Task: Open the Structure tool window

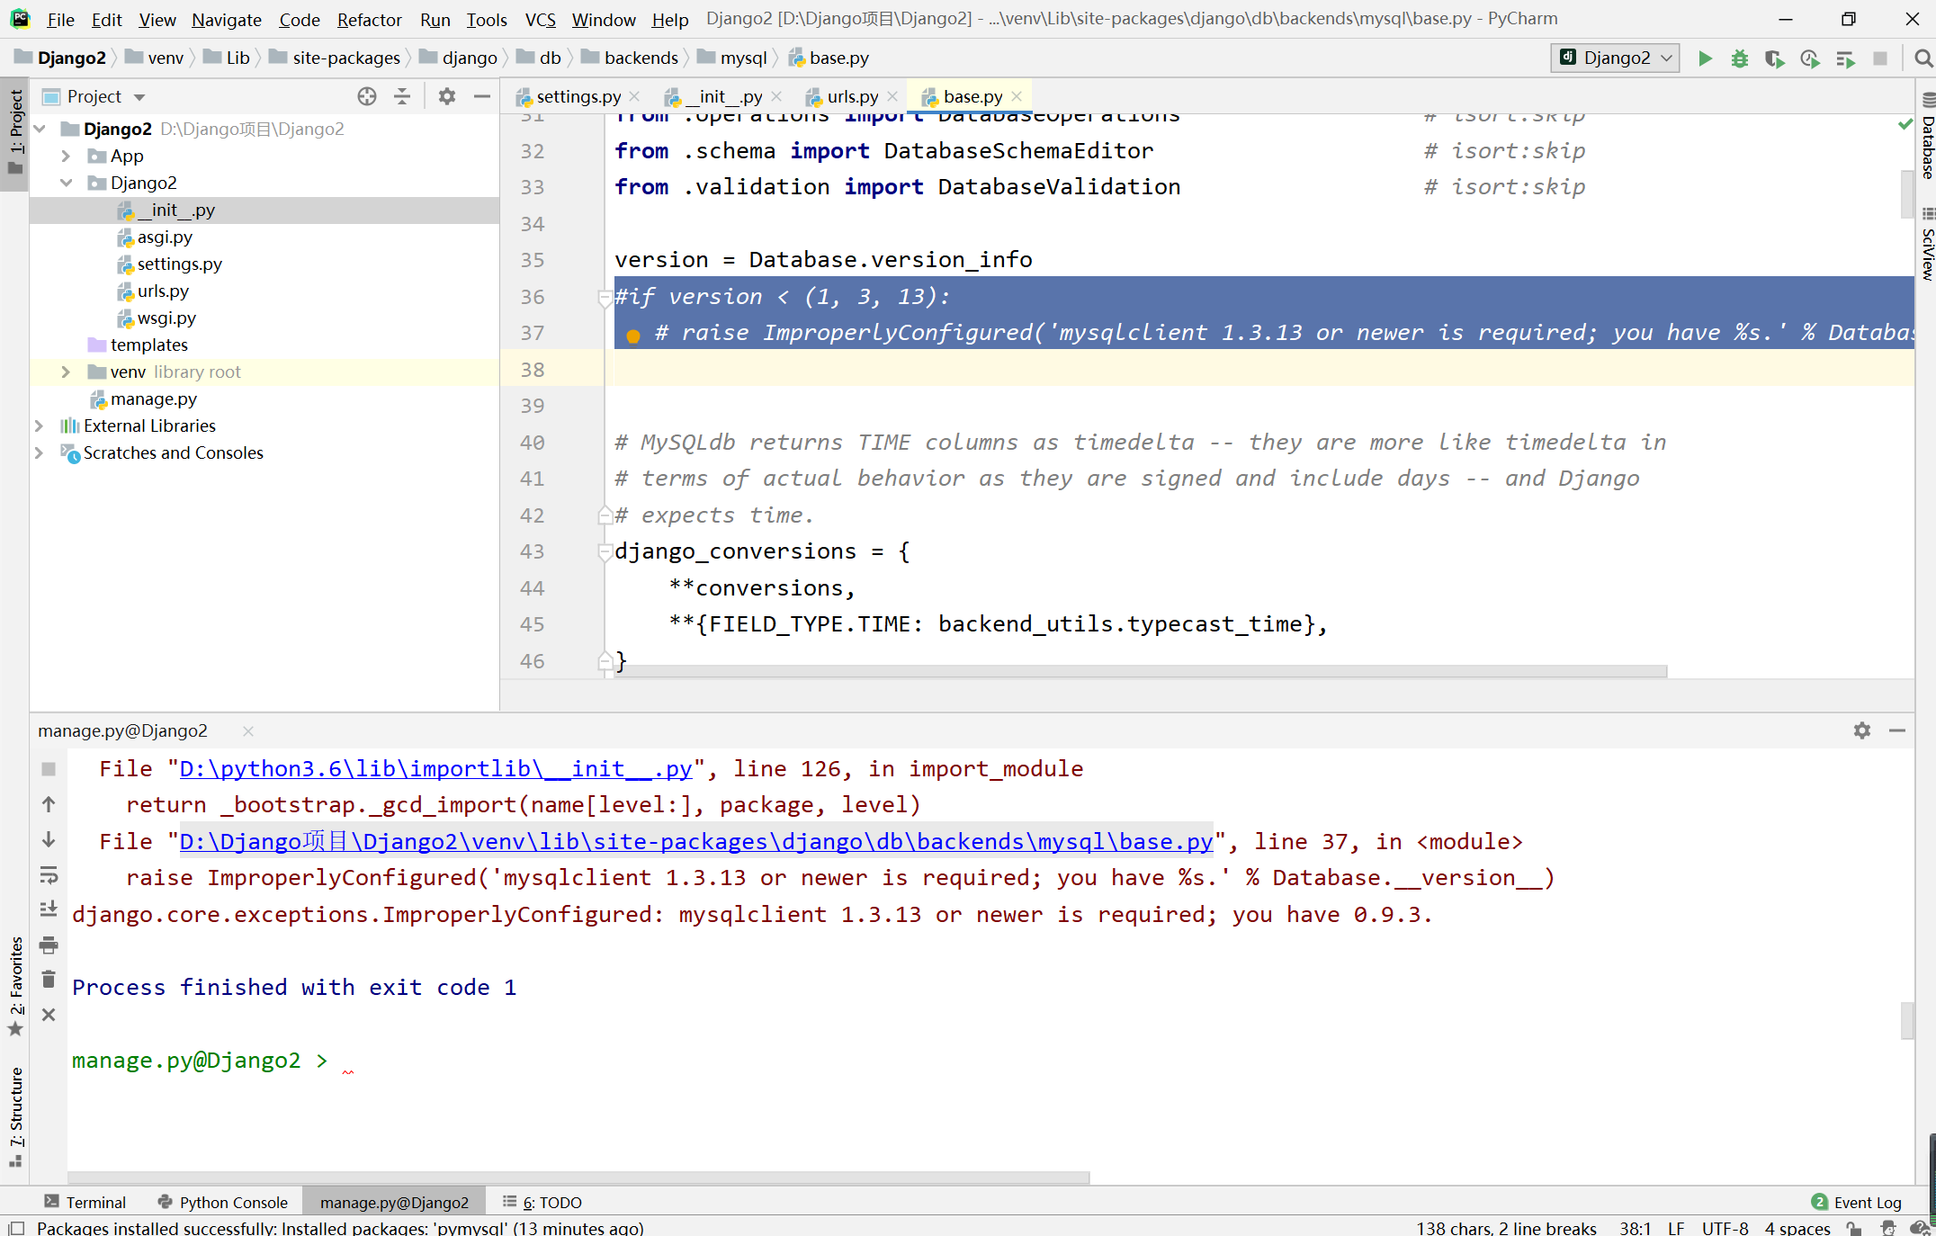Action: coord(16,1116)
